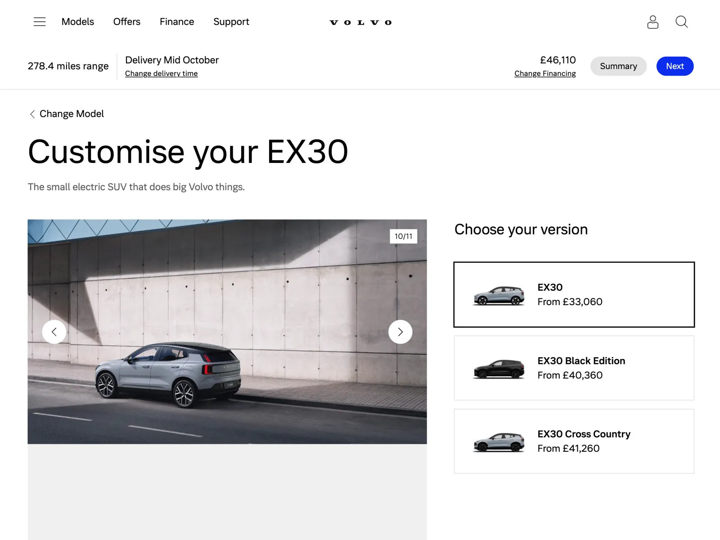The width and height of the screenshot is (720, 540).
Task: Open the hamburger menu icon
Action: [x=40, y=22]
